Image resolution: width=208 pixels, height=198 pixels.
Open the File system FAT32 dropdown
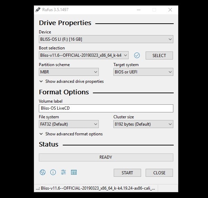[69, 124]
